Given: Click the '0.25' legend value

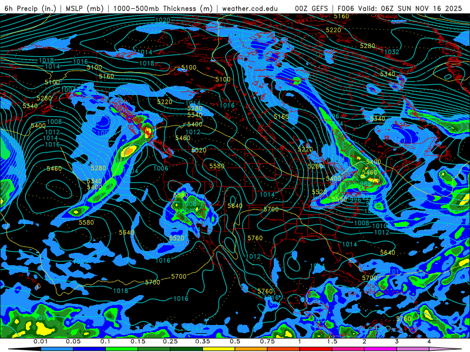Looking at the screenshot, I should [x=170, y=341].
